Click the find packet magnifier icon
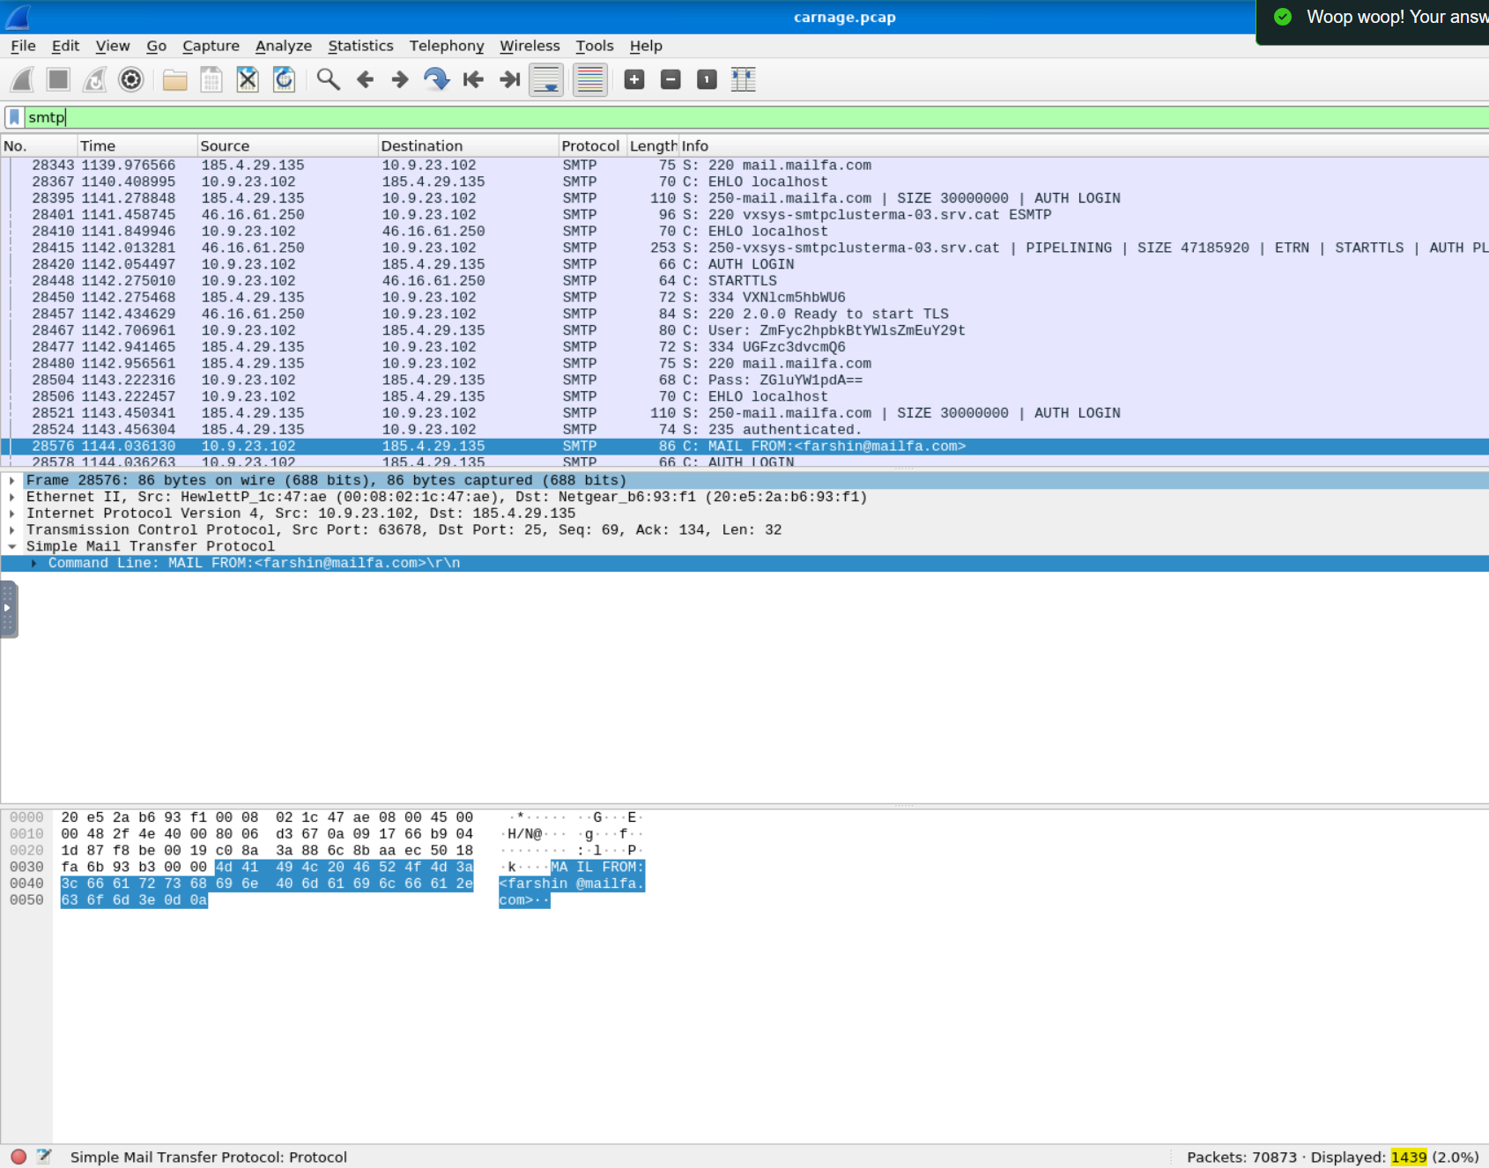Viewport: 1489px width, 1168px height. (328, 80)
